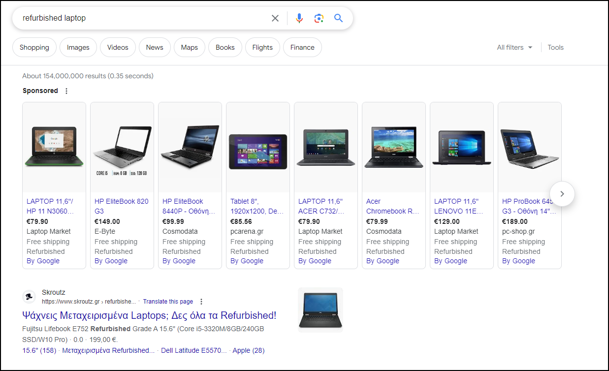Open the Acer Chromebook product image
This screenshot has width=609, height=371.
[394, 147]
